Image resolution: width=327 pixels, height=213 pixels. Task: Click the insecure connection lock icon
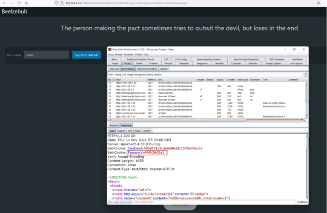[x=62, y=3]
